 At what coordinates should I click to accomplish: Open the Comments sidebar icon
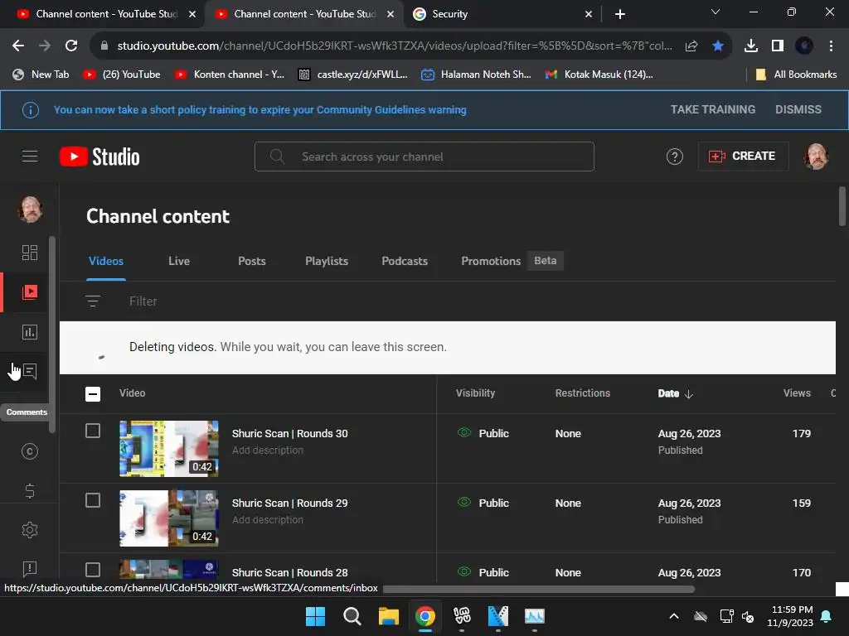[30, 372]
